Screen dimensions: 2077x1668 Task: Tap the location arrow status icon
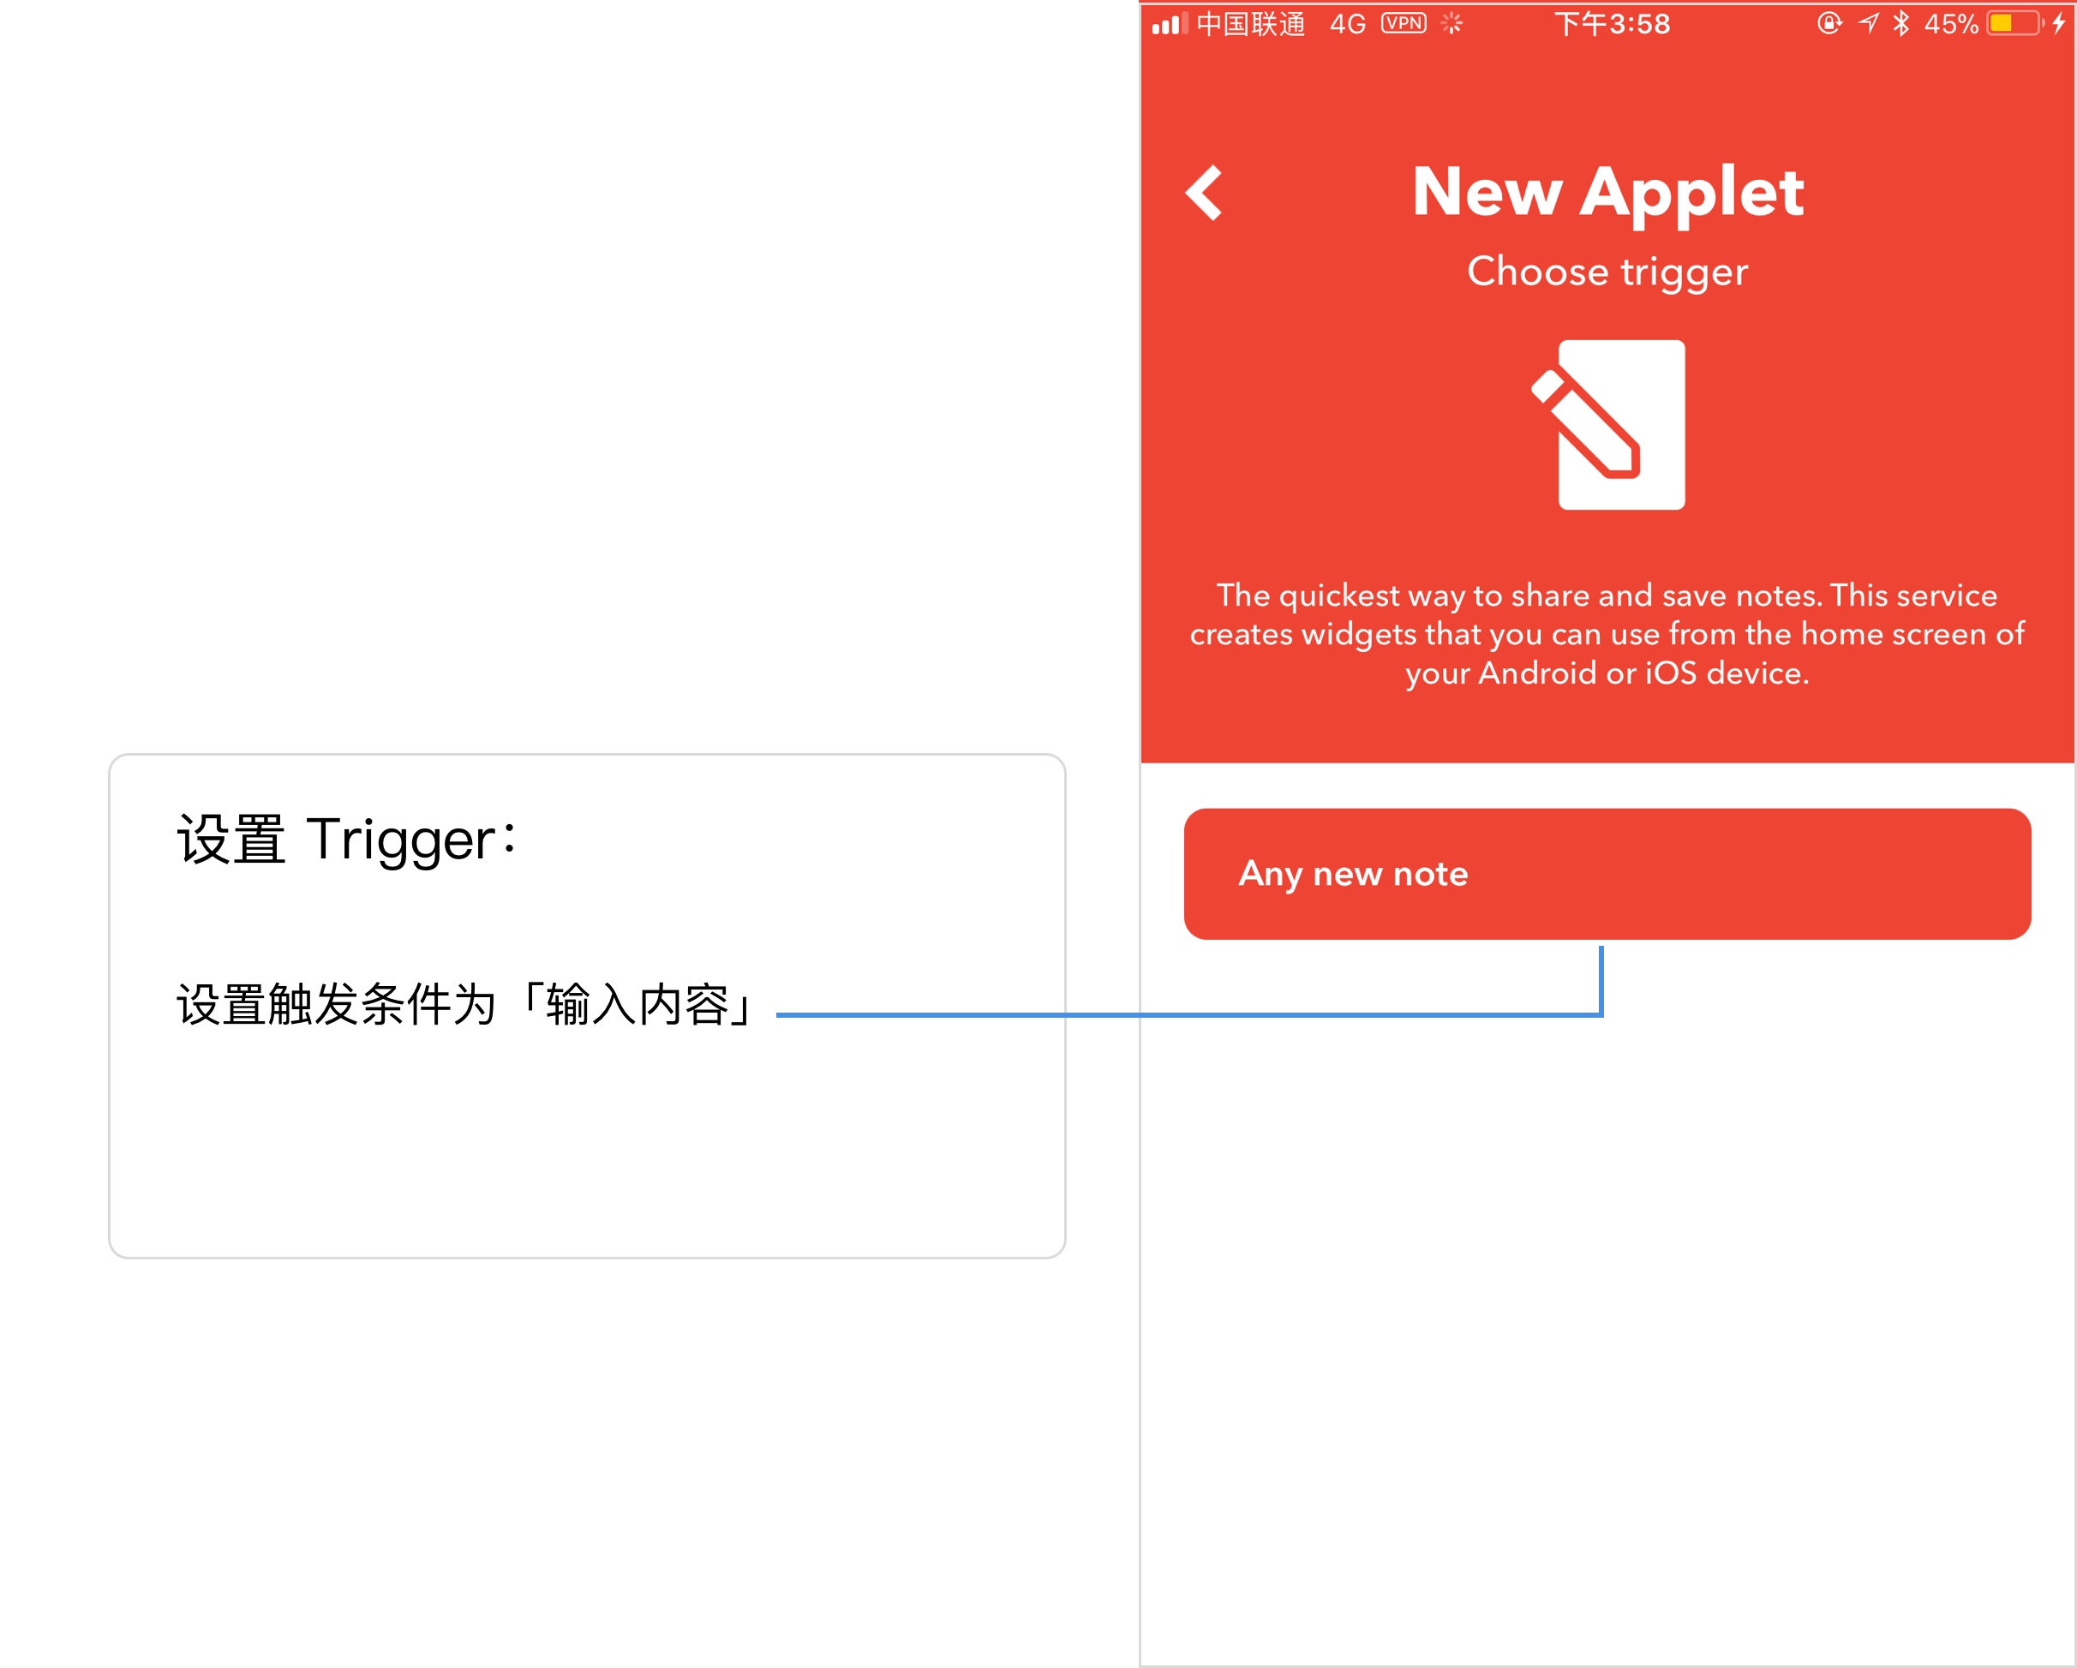1869,23
